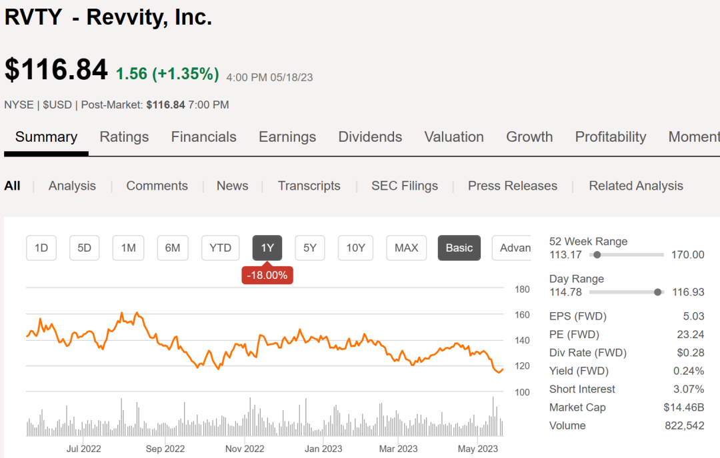Filter feed to News
Screen dimensions: 720x458
232,186
